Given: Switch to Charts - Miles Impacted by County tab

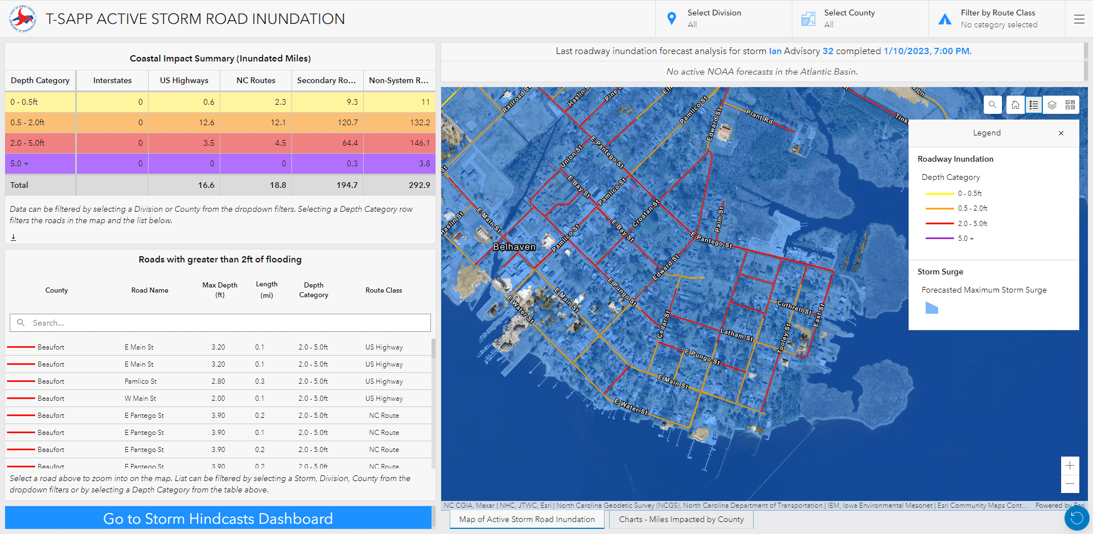Looking at the screenshot, I should [681, 519].
